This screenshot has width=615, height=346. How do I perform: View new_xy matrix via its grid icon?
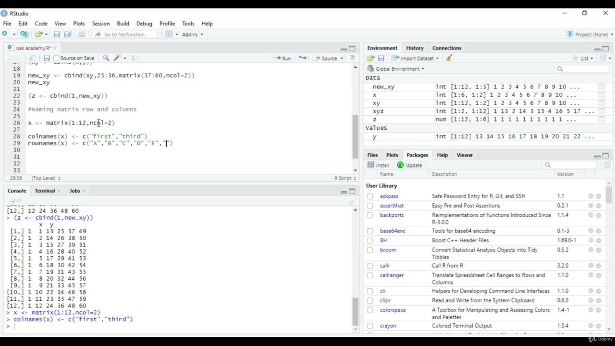point(601,86)
